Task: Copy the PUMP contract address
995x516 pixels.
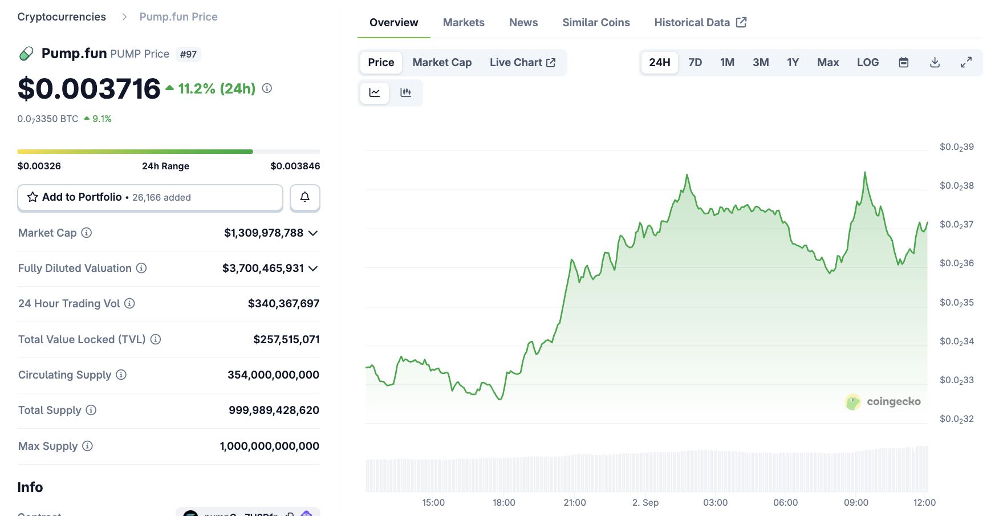Action: pyautogui.click(x=290, y=514)
